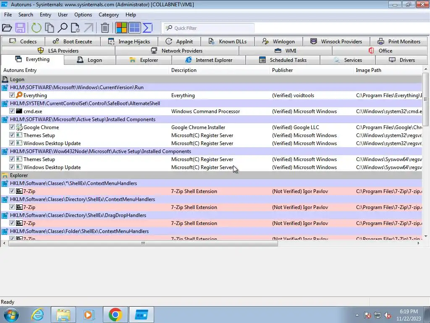Click the Save toolbar icon
This screenshot has width=430, height=323.
click(20, 28)
